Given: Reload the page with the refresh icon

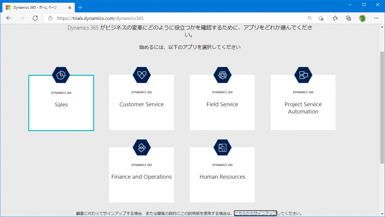Looking at the screenshot, I should [35, 18].
